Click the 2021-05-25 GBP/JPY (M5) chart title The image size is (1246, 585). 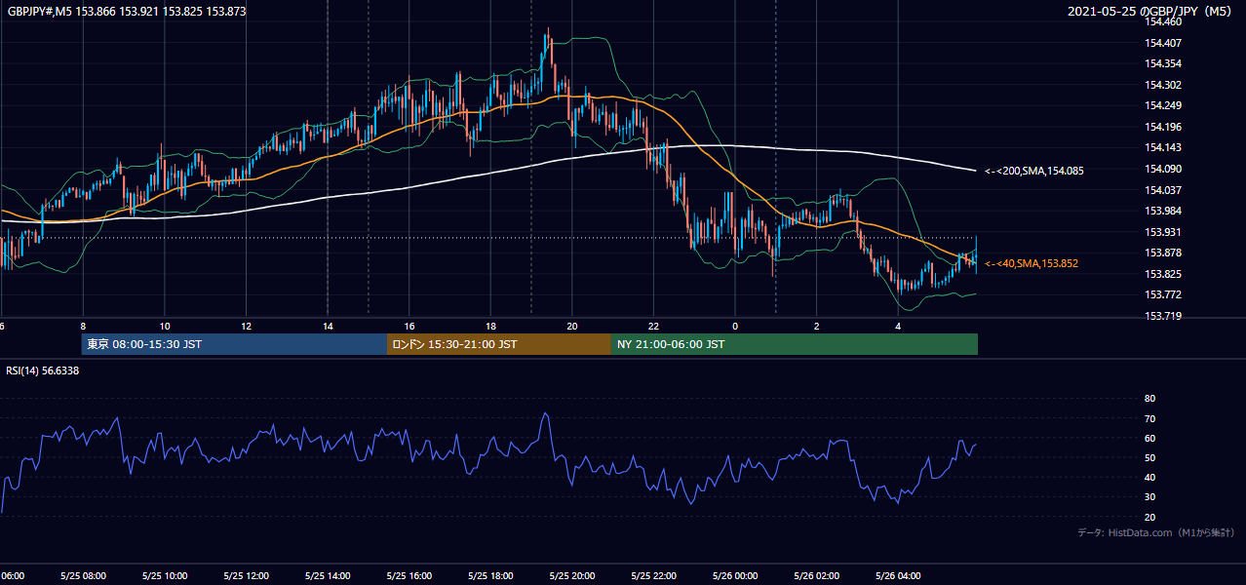[1151, 11]
